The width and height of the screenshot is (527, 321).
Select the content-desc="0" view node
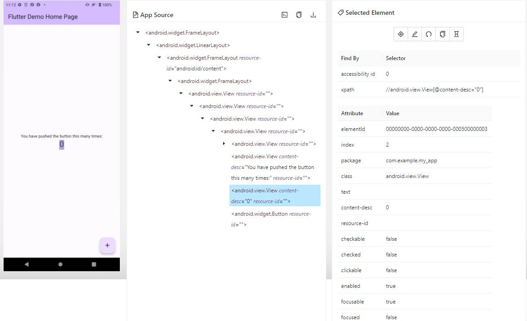point(275,195)
